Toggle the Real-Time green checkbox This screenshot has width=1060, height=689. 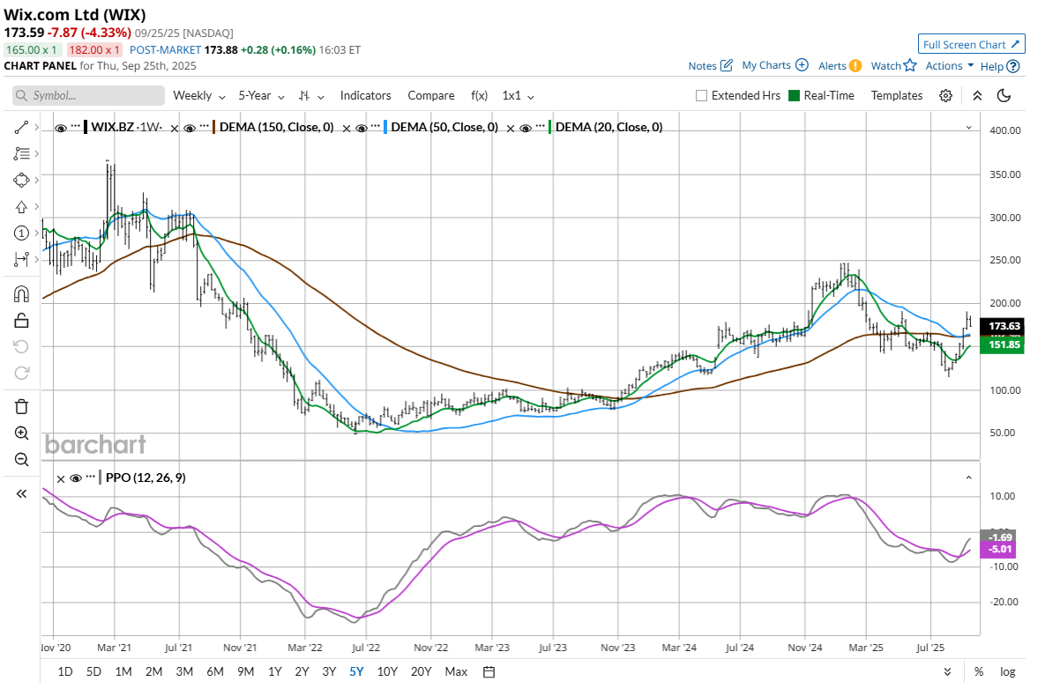[794, 95]
